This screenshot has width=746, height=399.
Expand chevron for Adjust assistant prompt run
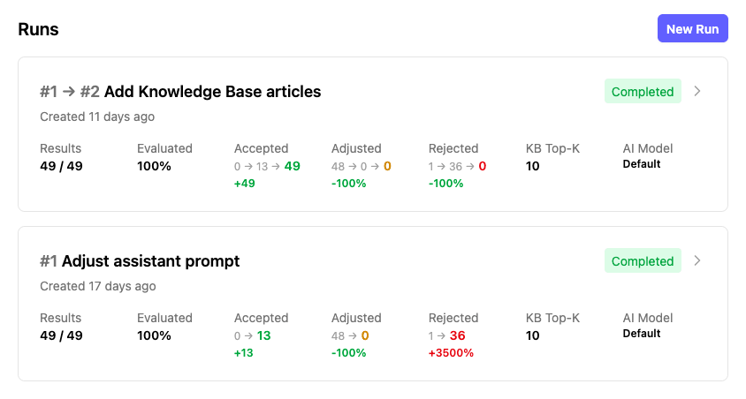click(697, 260)
